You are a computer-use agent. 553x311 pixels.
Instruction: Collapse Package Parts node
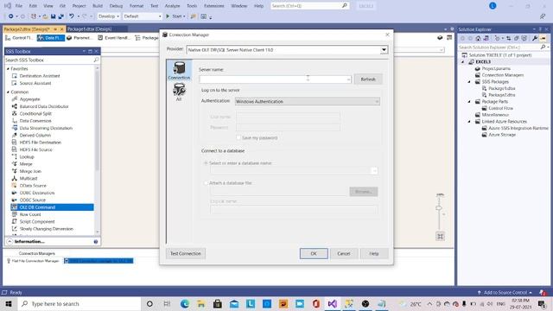(x=469, y=102)
